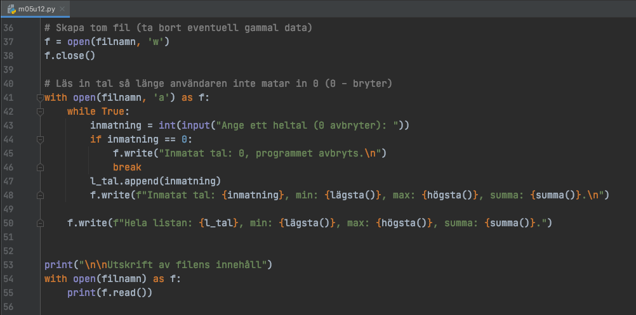Click line number 53 in the gutter
The image size is (636, 315).
click(x=8, y=265)
